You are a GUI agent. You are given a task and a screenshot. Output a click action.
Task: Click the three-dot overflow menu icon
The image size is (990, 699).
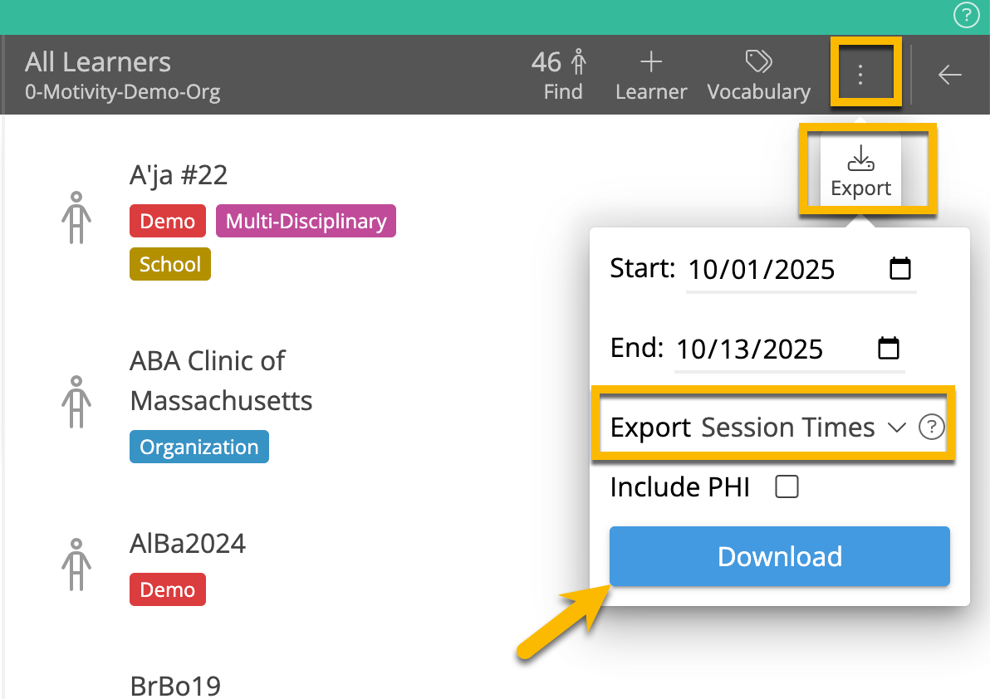[x=861, y=73]
